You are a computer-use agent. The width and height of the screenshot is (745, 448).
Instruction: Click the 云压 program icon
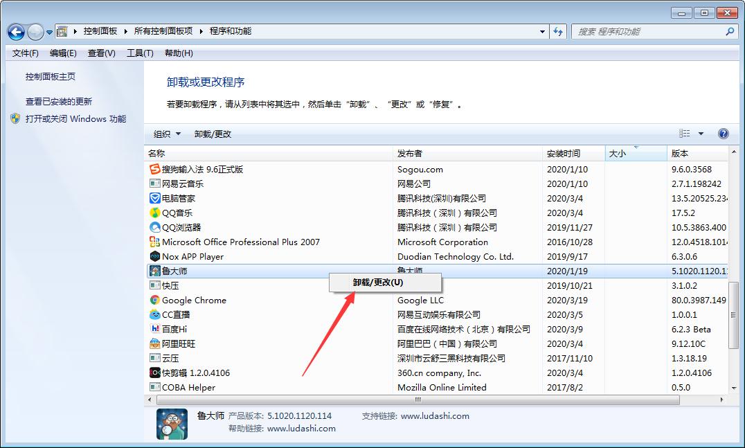[x=155, y=358]
